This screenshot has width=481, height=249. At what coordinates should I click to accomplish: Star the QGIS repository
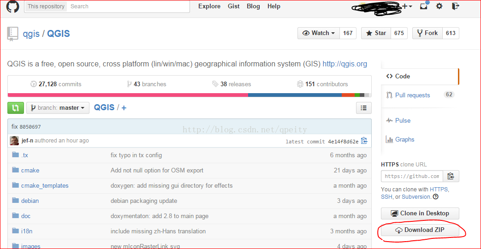point(376,33)
